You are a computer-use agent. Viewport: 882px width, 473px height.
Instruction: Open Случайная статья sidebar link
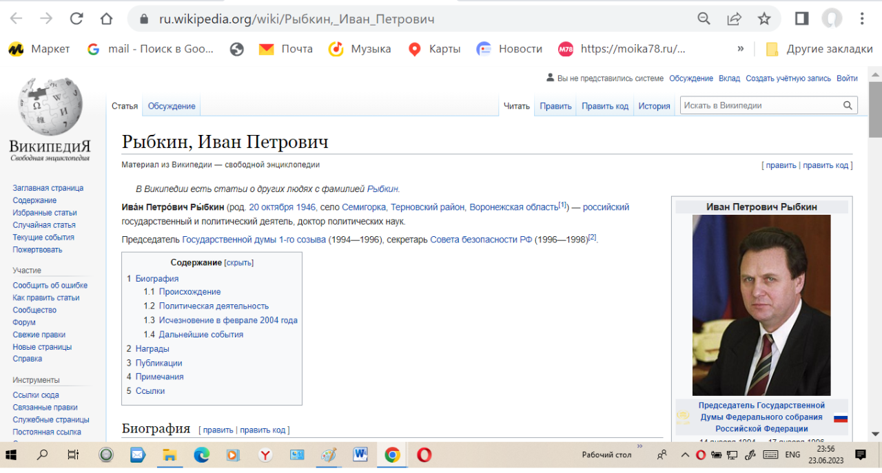tap(44, 225)
